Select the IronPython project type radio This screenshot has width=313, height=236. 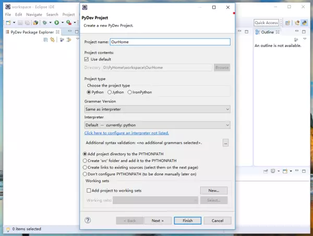(x=130, y=92)
